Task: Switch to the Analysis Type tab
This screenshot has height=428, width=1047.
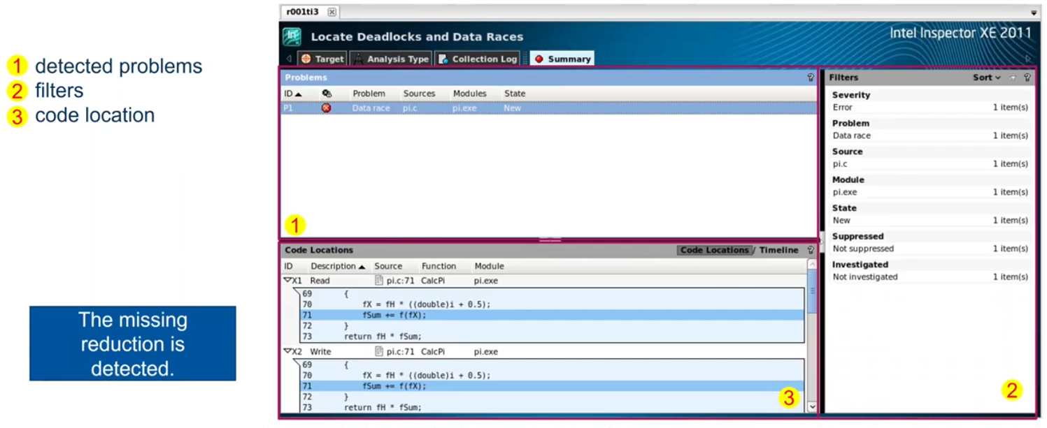Action: tap(390, 59)
